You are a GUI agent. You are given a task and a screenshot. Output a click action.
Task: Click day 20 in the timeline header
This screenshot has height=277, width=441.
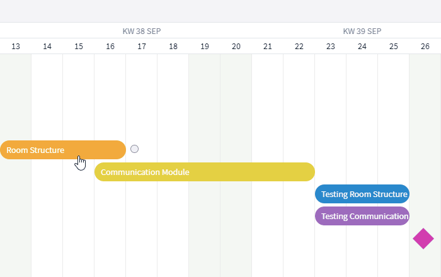click(x=236, y=47)
